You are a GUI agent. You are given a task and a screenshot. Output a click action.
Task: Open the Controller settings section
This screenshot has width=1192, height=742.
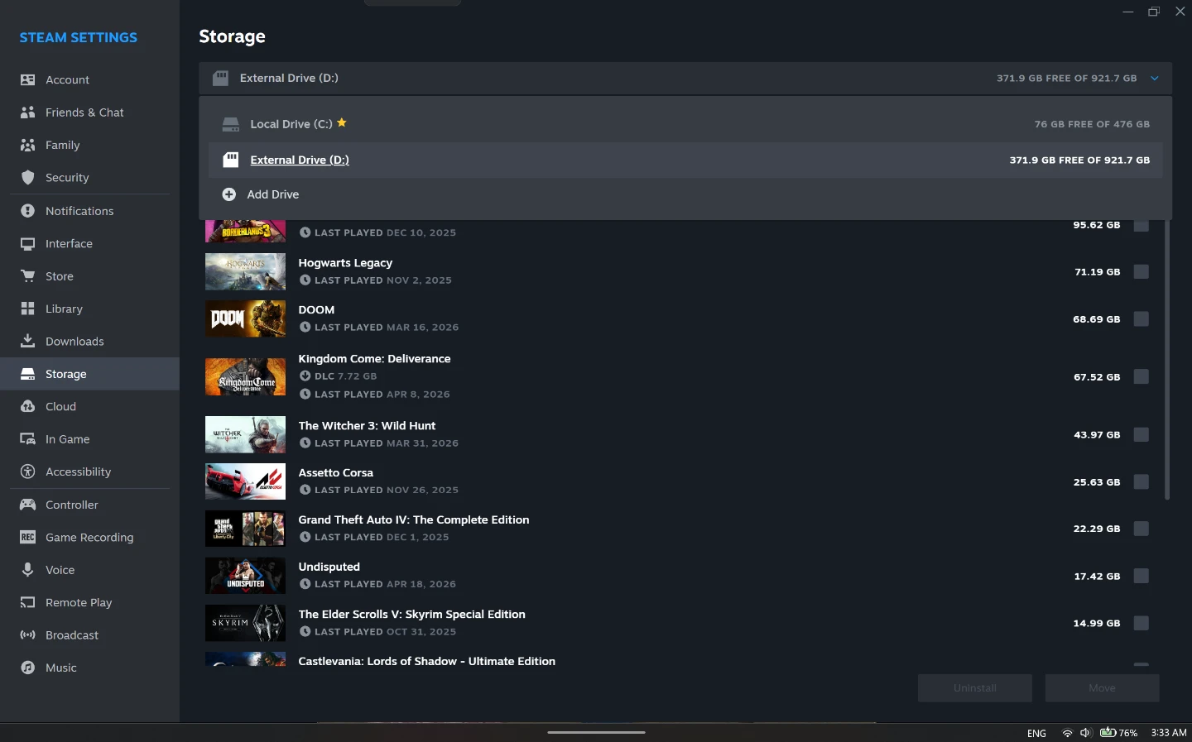(x=89, y=505)
